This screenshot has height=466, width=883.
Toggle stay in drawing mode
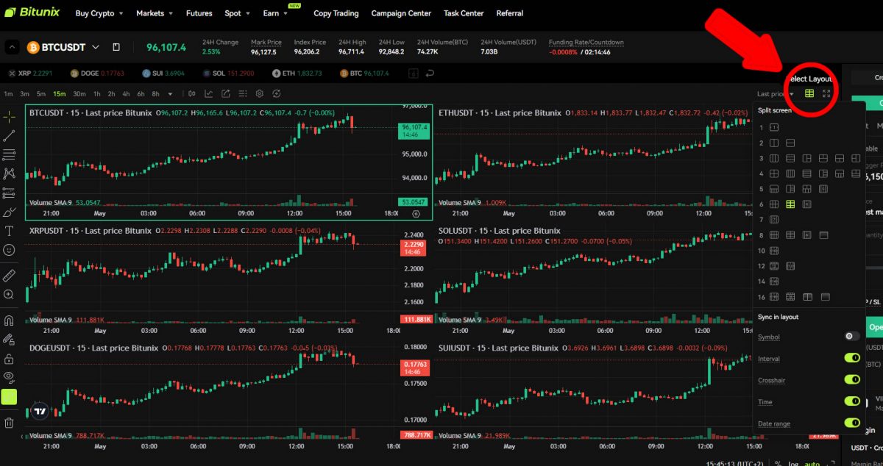[9, 340]
